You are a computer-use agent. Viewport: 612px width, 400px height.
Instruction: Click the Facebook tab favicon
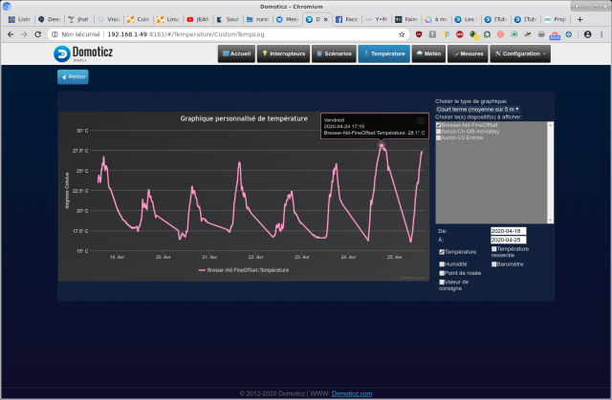click(337, 18)
